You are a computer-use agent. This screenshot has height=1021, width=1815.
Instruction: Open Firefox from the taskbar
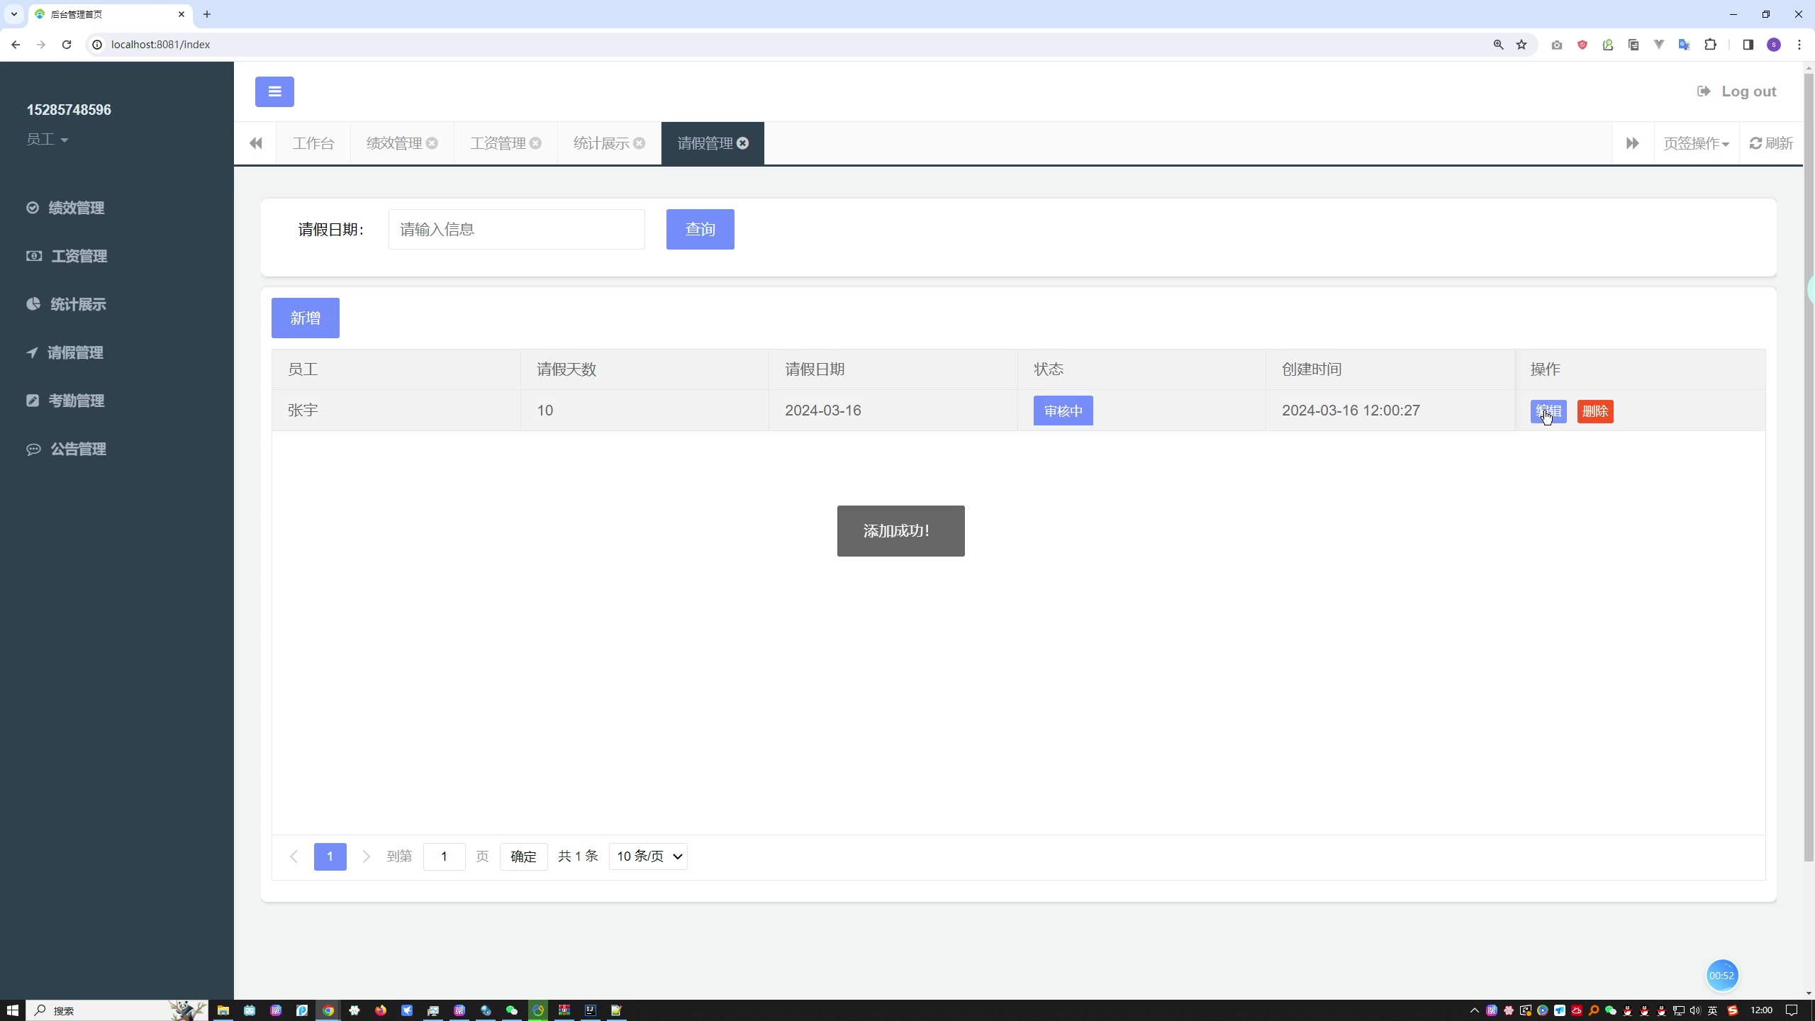tap(381, 1010)
